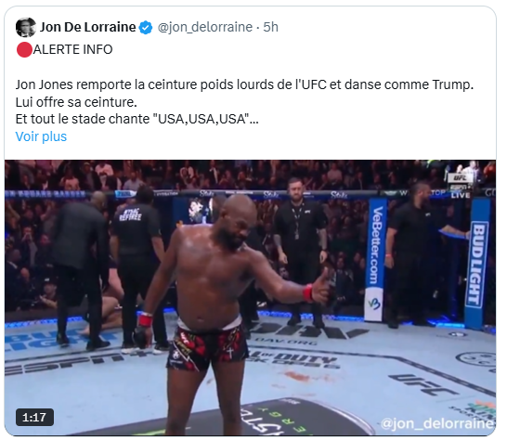Click the blue verified checkmark badge

click(146, 28)
